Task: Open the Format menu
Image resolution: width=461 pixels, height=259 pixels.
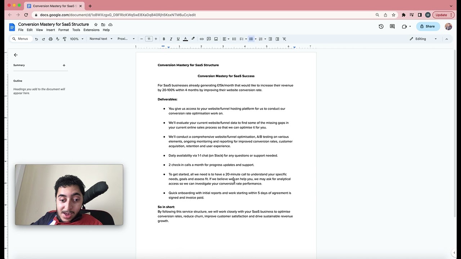Action: tap(63, 30)
